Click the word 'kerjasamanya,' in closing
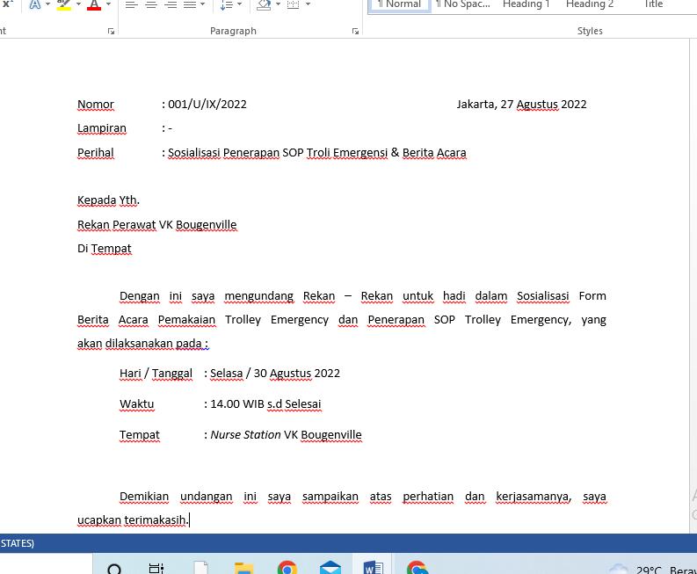Screen dimensions: 697x574 click(x=534, y=497)
